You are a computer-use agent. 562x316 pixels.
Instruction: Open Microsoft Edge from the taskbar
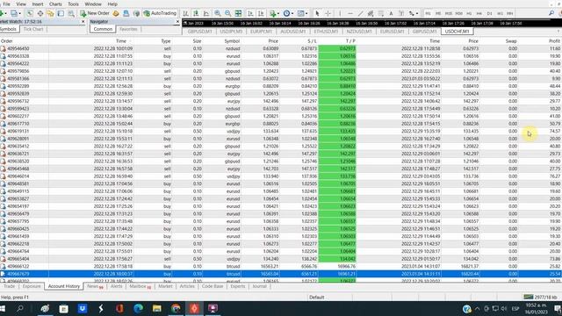click(139, 308)
